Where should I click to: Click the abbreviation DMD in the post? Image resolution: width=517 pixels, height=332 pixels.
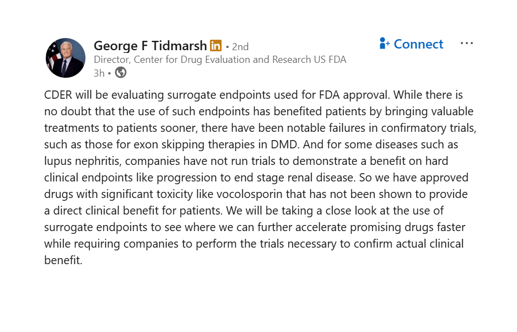pos(276,144)
